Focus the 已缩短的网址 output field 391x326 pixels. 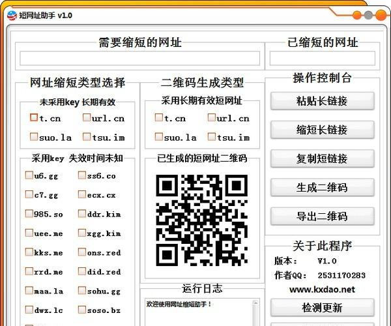[322, 59]
